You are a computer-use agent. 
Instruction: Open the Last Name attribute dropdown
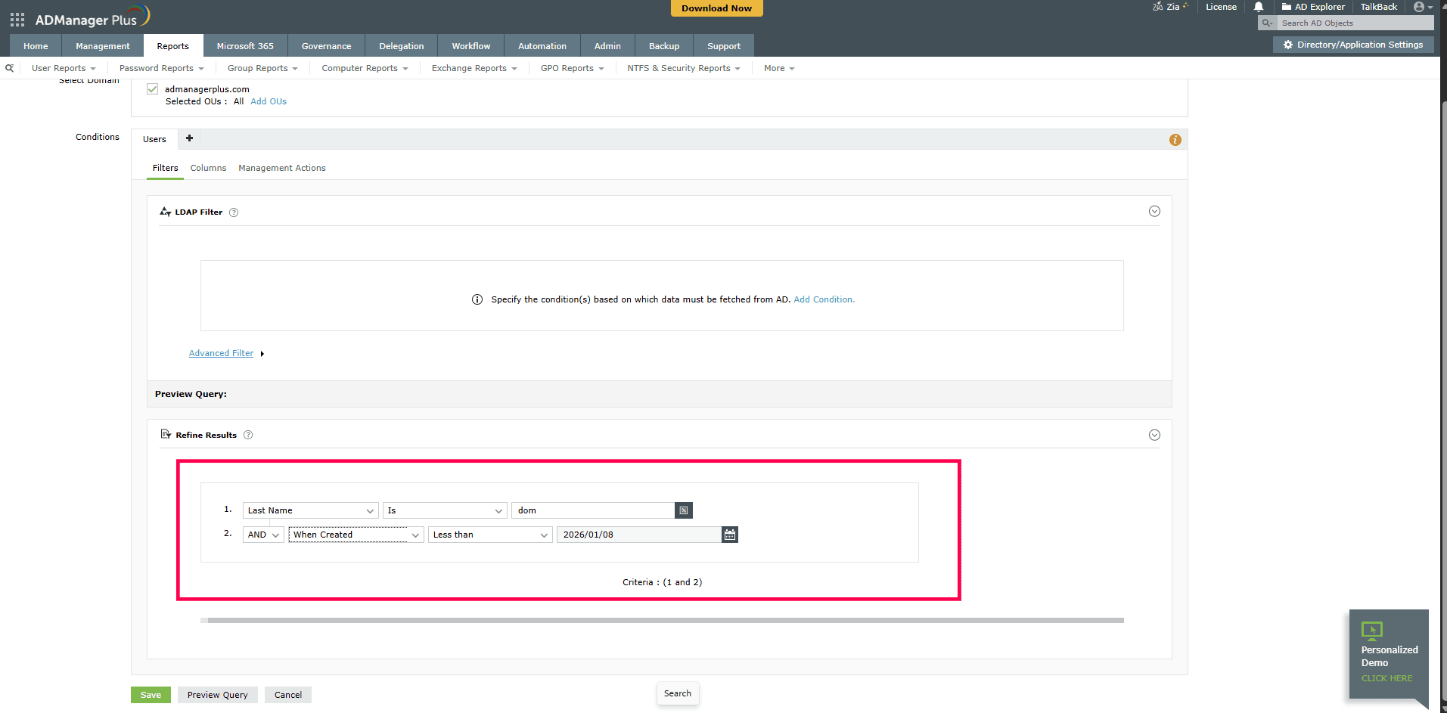coord(310,510)
